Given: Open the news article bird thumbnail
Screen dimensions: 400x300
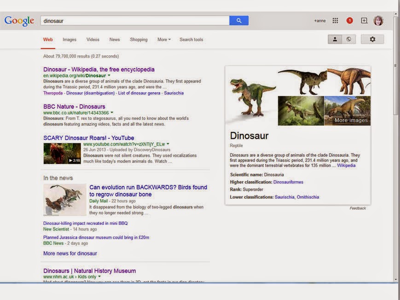Looking at the screenshot, I should coord(65,200).
